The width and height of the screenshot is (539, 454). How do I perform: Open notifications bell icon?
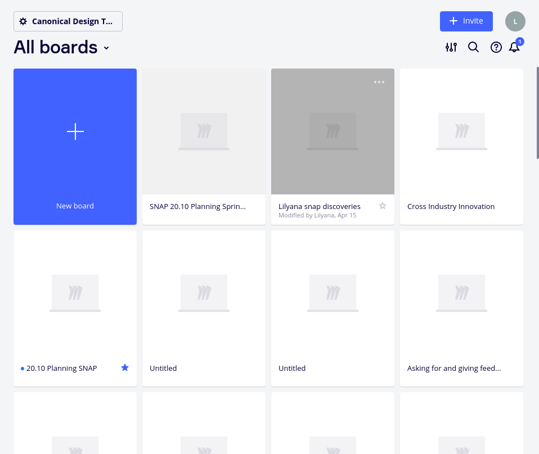point(515,47)
